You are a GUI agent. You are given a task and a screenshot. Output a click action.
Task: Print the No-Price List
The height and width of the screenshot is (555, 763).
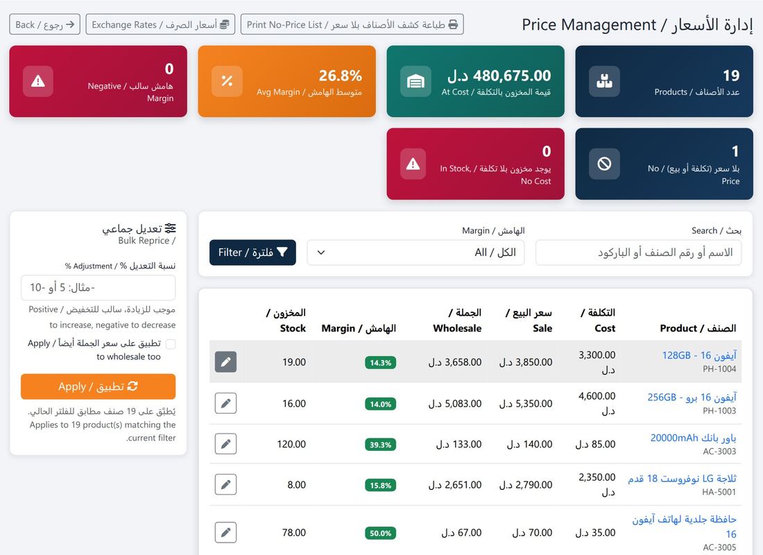(x=352, y=24)
